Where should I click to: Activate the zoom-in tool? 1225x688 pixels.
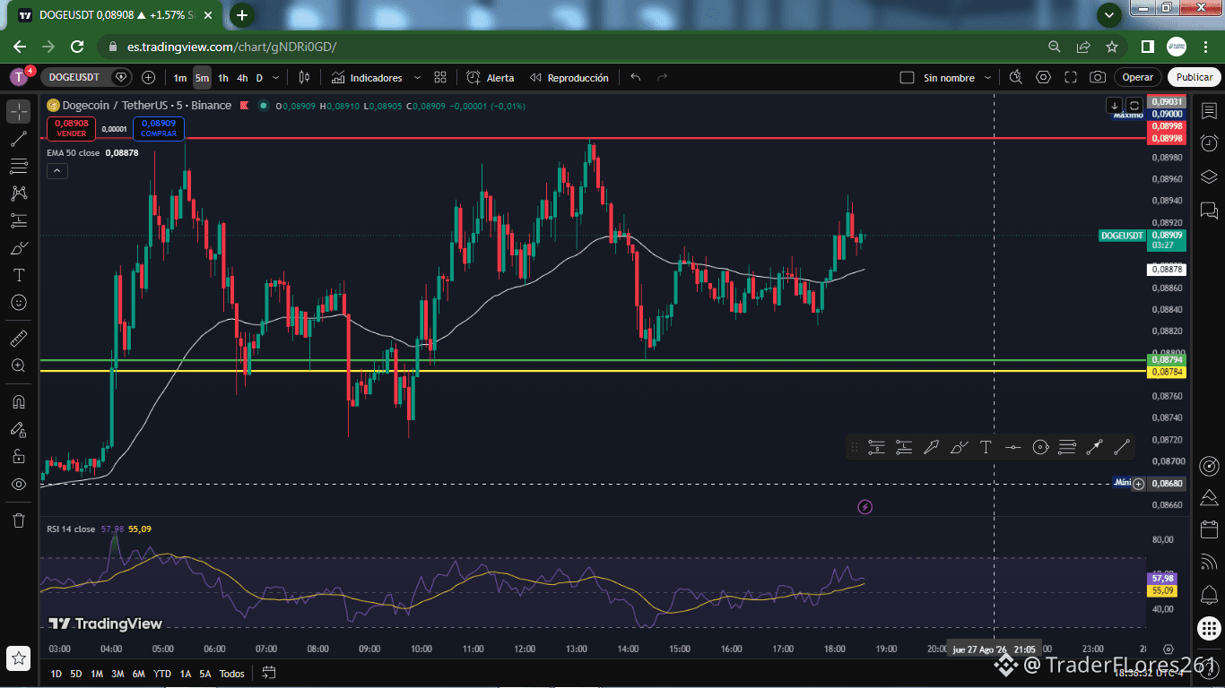coord(19,365)
